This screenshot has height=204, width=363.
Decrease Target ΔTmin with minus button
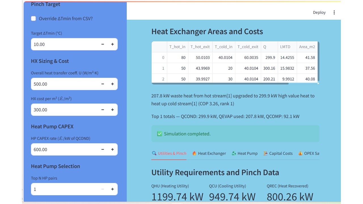point(103,44)
